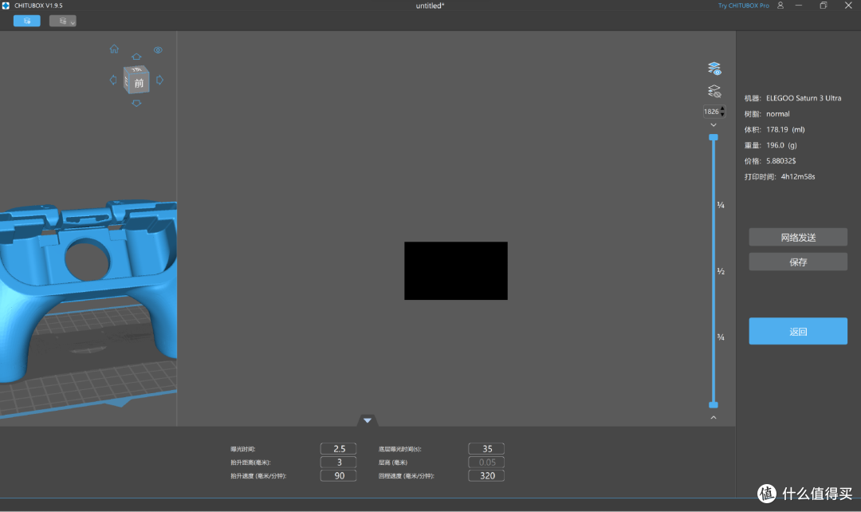Edit lift speed field 90
Viewport: 861px width, 512px height.
click(338, 476)
